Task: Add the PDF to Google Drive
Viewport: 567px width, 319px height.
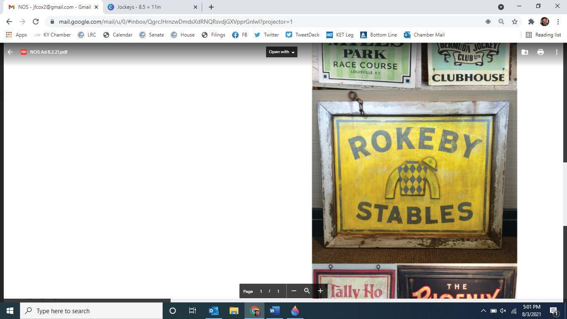Action: click(525, 52)
